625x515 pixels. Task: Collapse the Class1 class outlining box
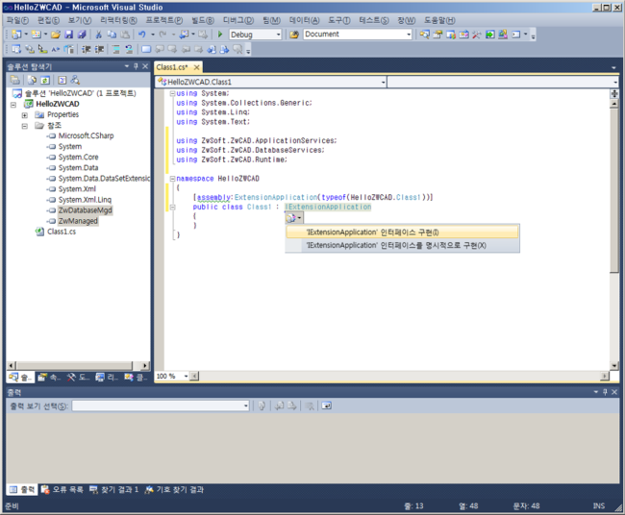(x=172, y=208)
